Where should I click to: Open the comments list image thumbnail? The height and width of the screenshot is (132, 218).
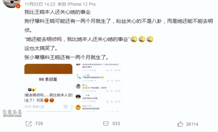pyautogui.click(x=98, y=87)
